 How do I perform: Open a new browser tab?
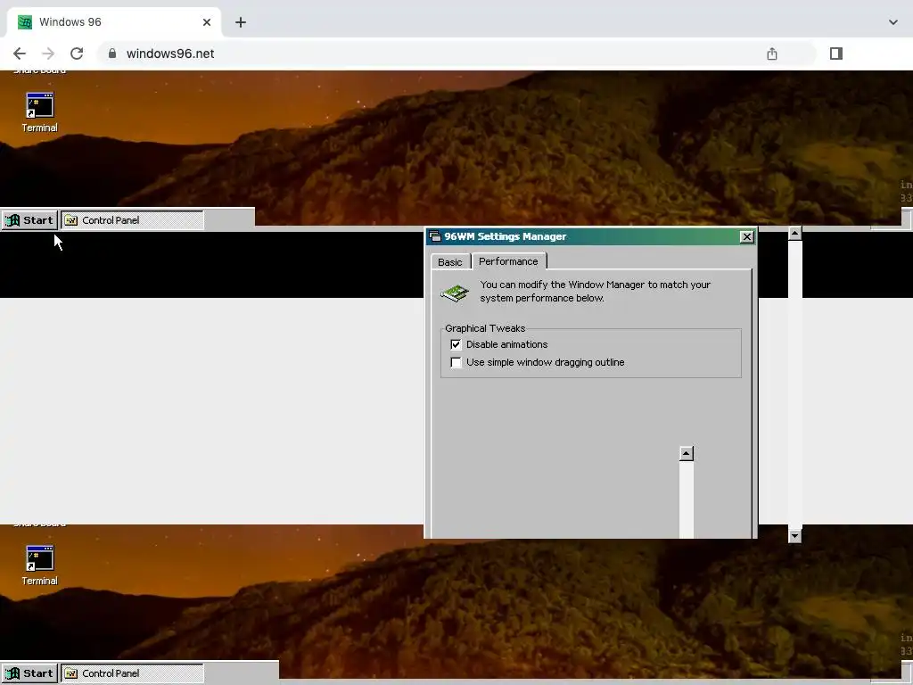tap(241, 22)
